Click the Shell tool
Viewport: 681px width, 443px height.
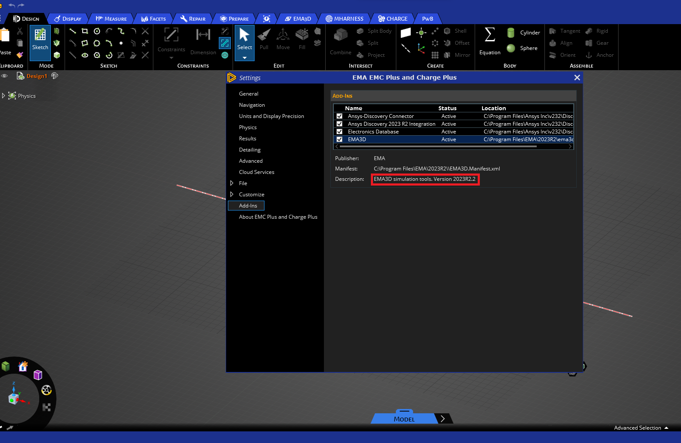[x=455, y=31]
